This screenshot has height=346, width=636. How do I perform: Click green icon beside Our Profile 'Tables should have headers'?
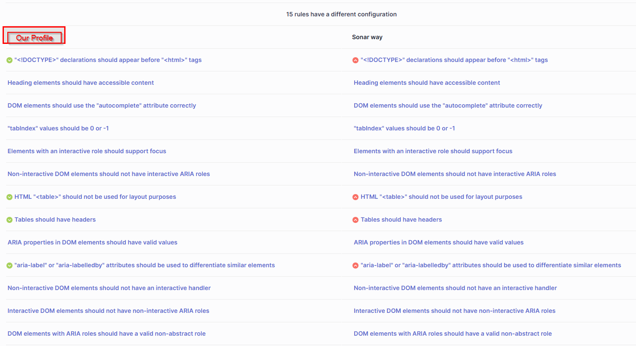coord(9,220)
